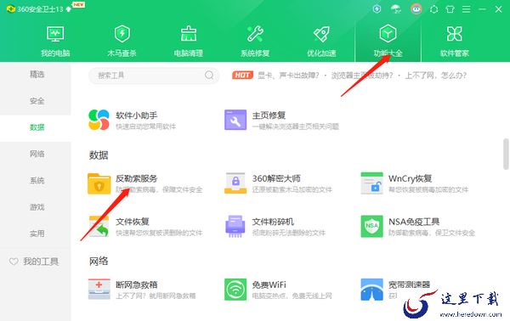Click the 搜索工具 search field
Image resolution: width=510 pixels, height=321 pixels.
pos(154,76)
